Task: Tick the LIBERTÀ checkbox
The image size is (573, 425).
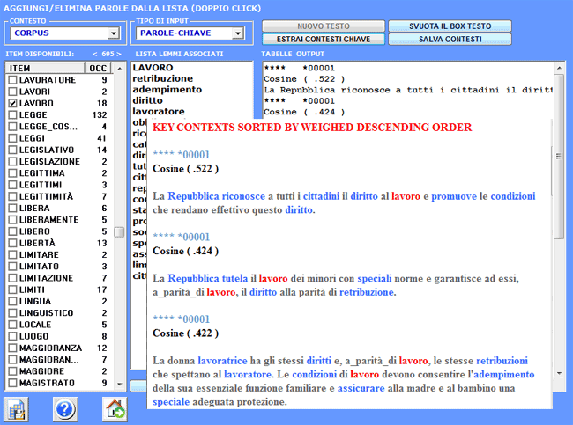Action: pyautogui.click(x=13, y=243)
